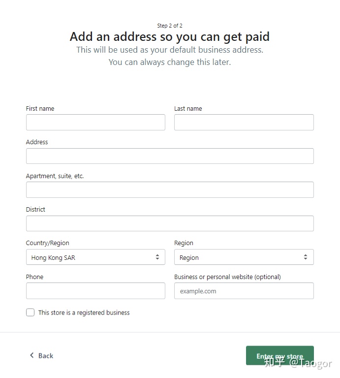Click the Region selector arrows icon
340x378 pixels.
tap(306, 257)
